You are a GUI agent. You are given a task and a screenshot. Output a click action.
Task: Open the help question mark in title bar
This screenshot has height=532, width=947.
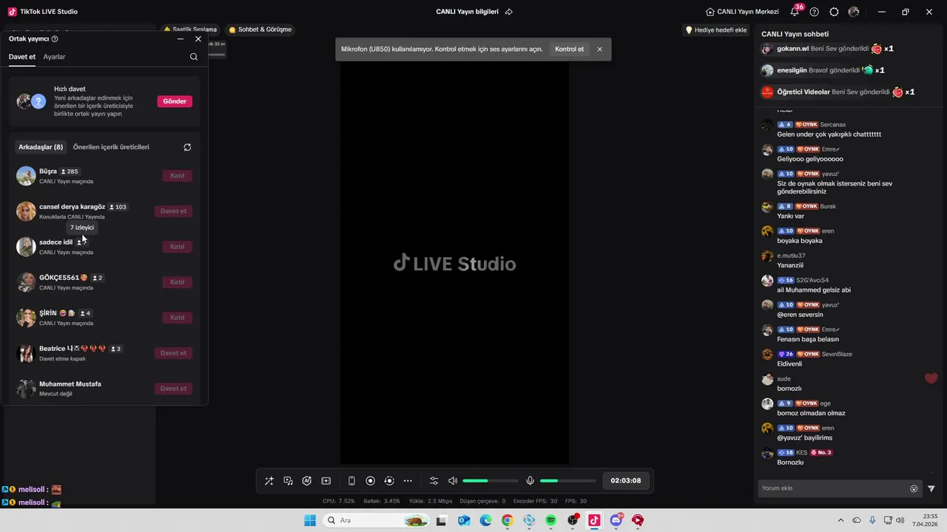coord(815,12)
